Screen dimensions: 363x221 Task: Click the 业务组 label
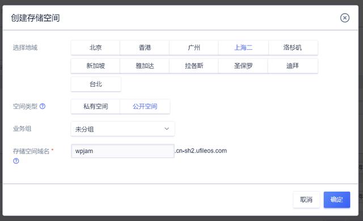[x=22, y=129]
